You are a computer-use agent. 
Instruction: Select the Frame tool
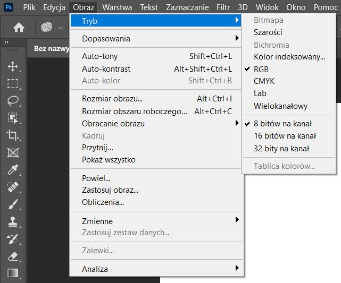tap(13, 152)
